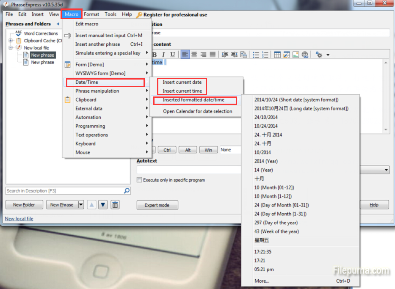Apply left text alignment
This screenshot has width=395, height=289.
pyautogui.click(x=185, y=55)
